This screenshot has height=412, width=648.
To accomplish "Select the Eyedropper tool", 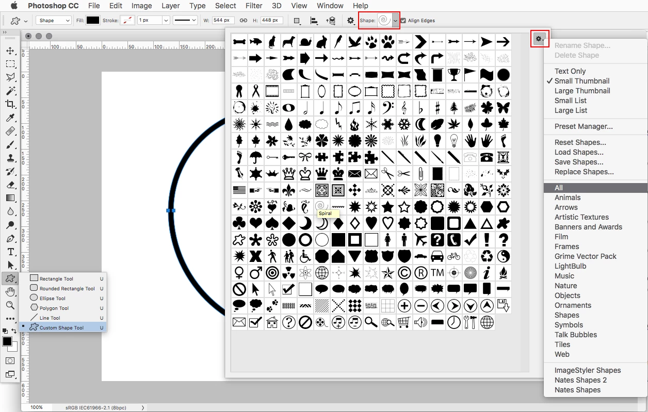I will (10, 118).
